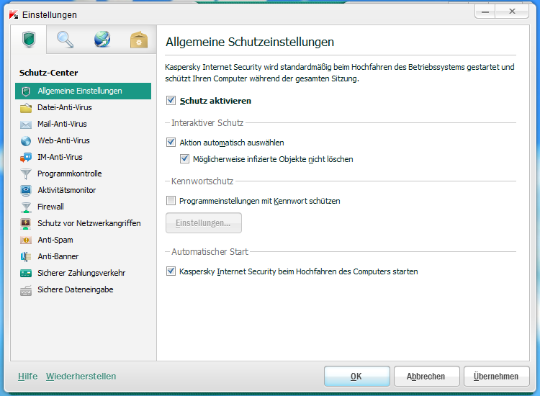Click the Kaspersky logo in title bar
540x396 pixels.
14,15
